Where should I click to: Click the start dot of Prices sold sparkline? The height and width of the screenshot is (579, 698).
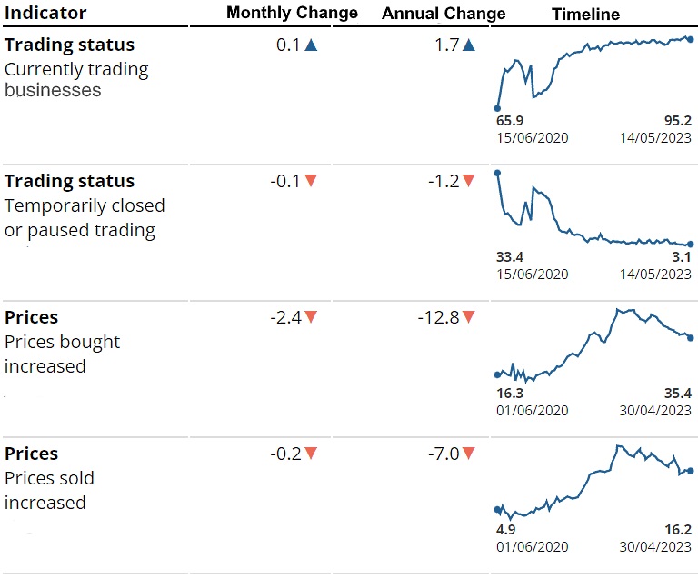pos(497,510)
